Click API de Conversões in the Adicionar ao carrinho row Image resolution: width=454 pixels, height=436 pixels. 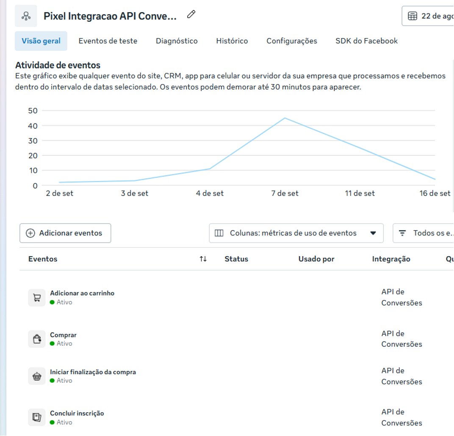(x=401, y=297)
